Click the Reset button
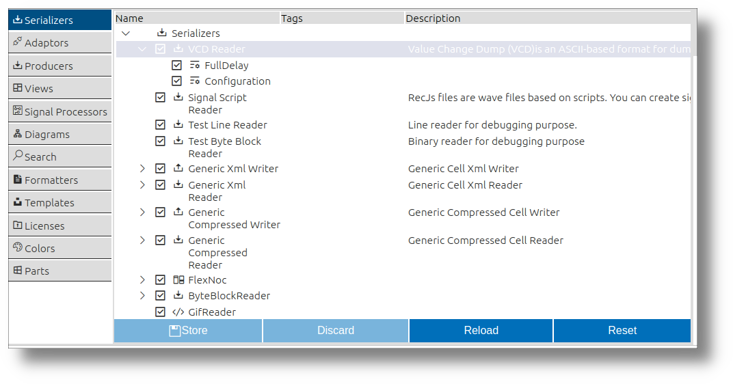The height and width of the screenshot is (384, 733). (x=622, y=331)
